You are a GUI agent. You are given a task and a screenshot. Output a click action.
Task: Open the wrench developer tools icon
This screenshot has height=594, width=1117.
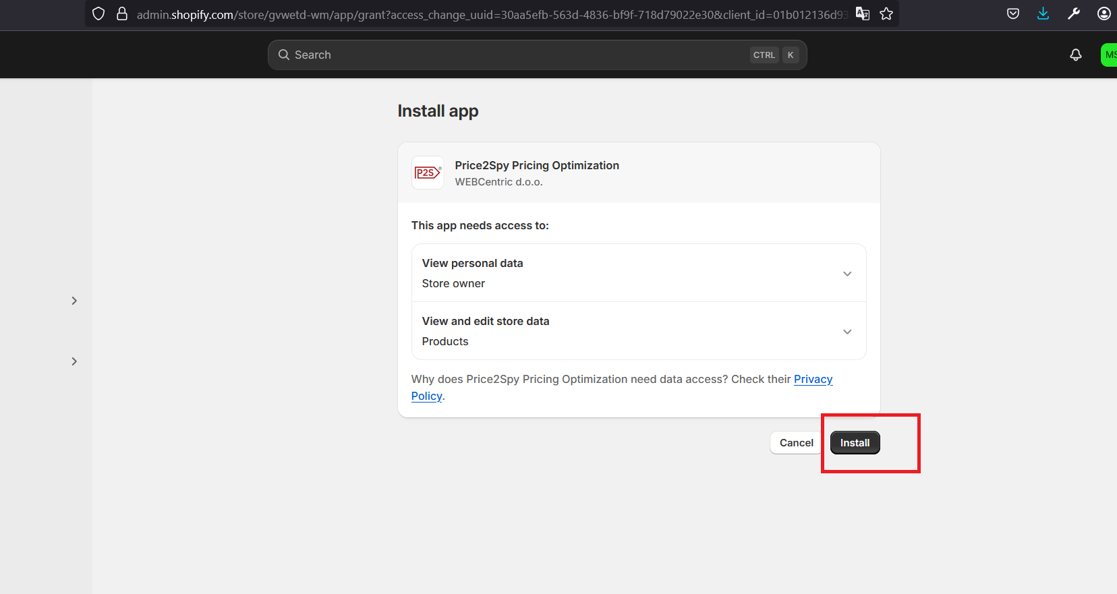(x=1074, y=13)
